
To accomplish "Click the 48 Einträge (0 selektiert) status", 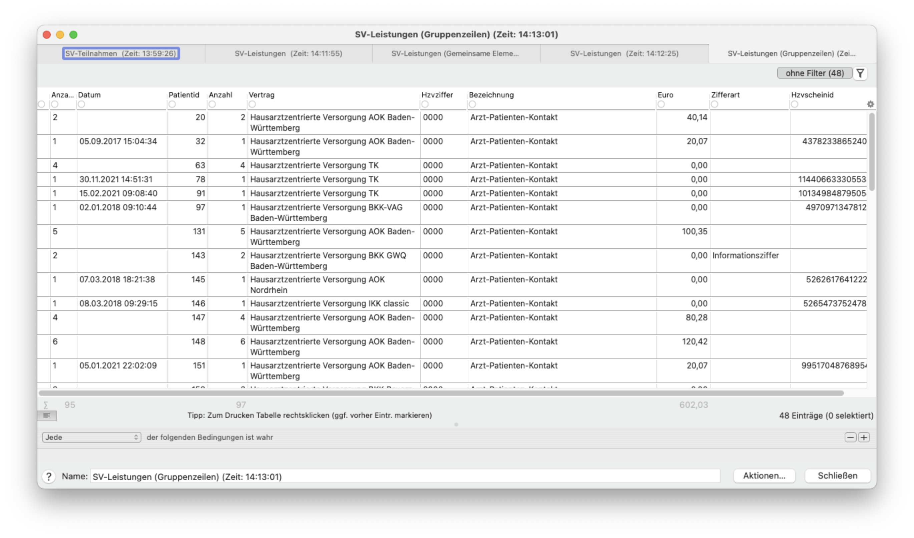I will 826,416.
